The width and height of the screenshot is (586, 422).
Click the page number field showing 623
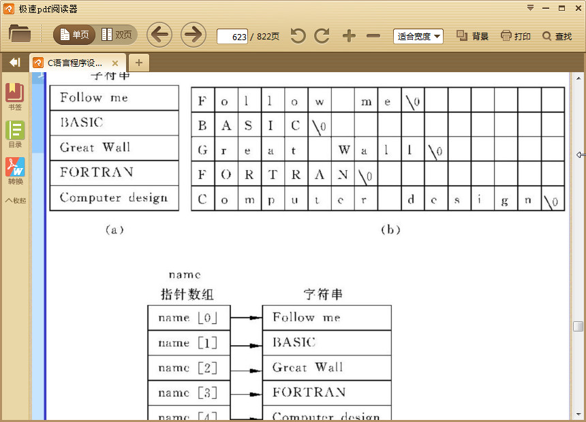(x=232, y=37)
